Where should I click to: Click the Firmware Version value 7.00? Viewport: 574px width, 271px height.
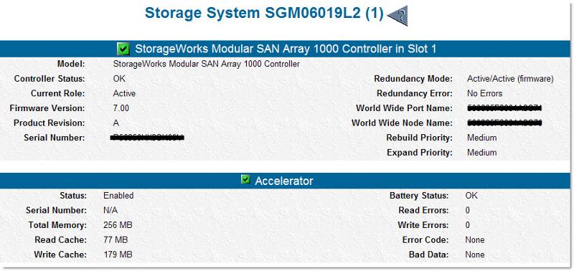click(x=121, y=108)
